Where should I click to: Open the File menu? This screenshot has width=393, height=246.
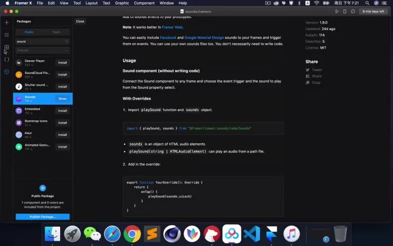click(40, 3)
